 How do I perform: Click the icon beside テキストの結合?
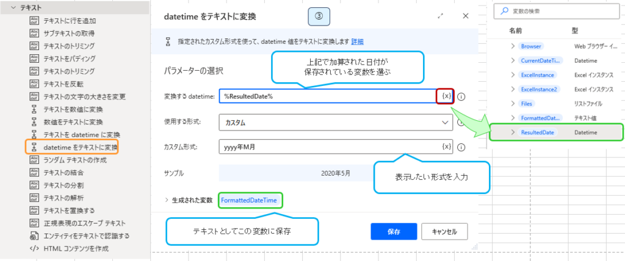coord(35,173)
